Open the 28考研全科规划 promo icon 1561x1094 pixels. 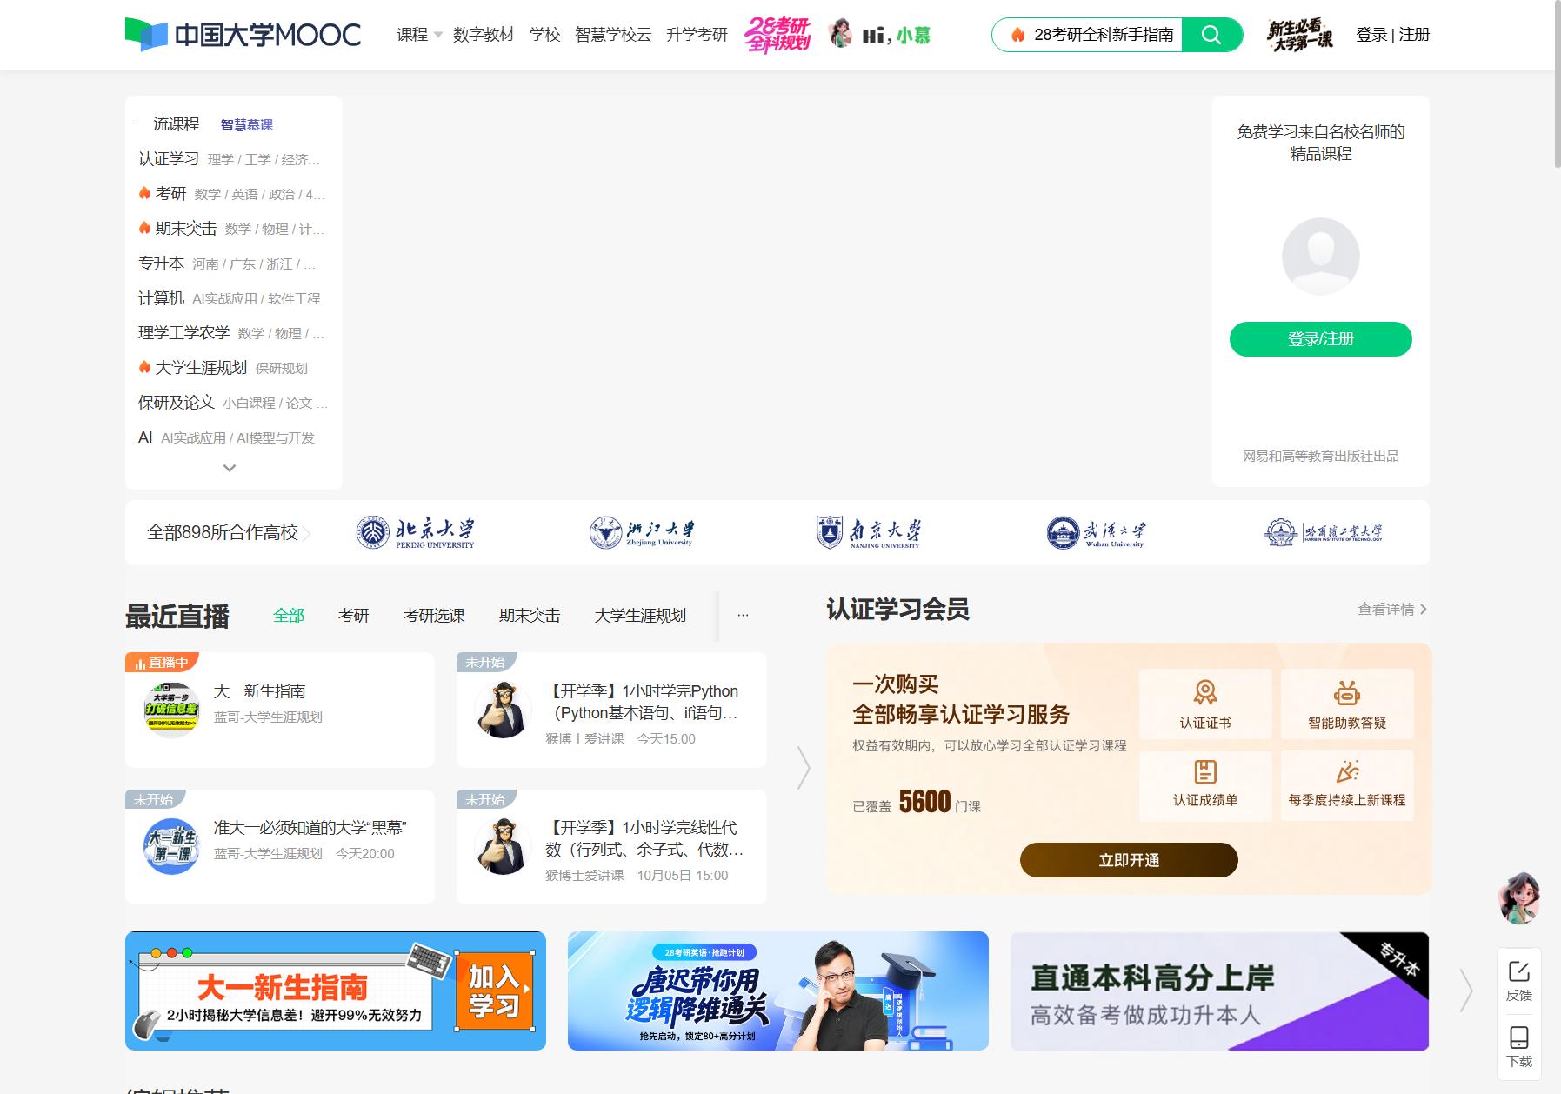point(777,35)
